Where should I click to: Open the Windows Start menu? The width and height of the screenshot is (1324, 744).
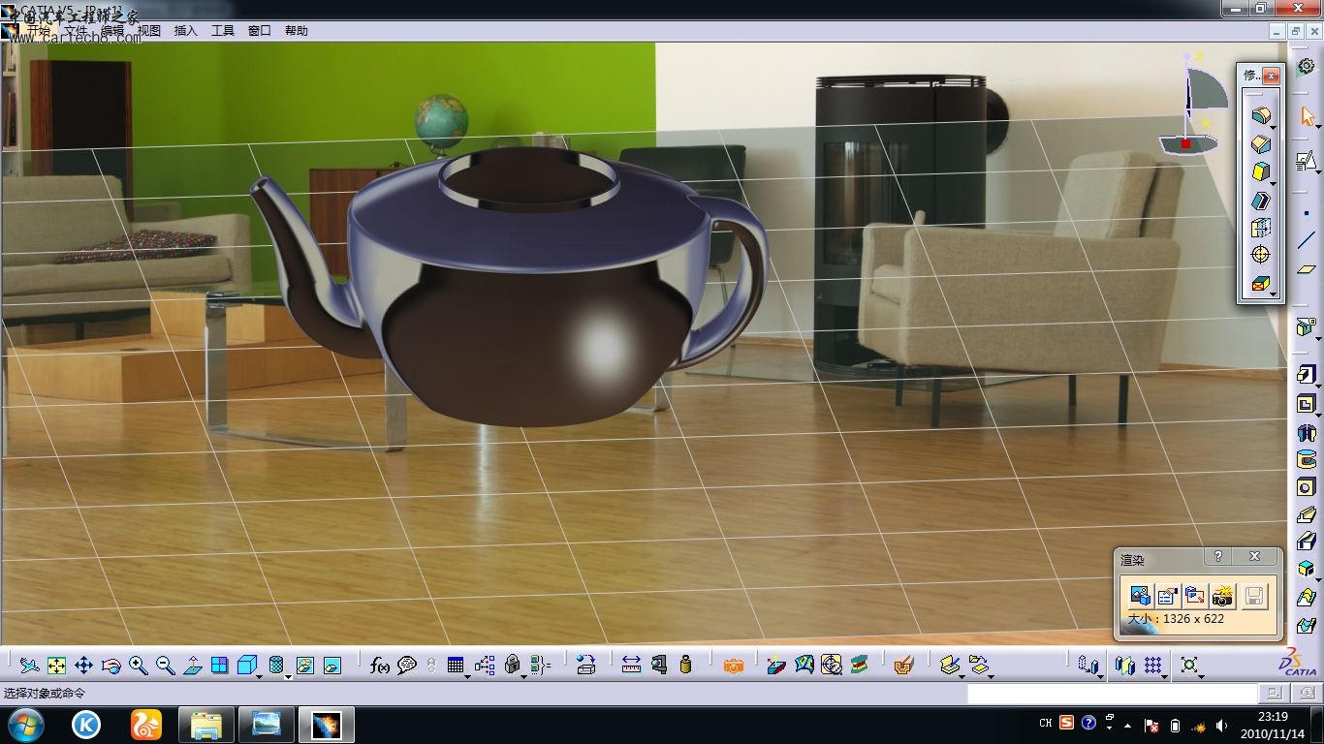pyautogui.click(x=25, y=724)
